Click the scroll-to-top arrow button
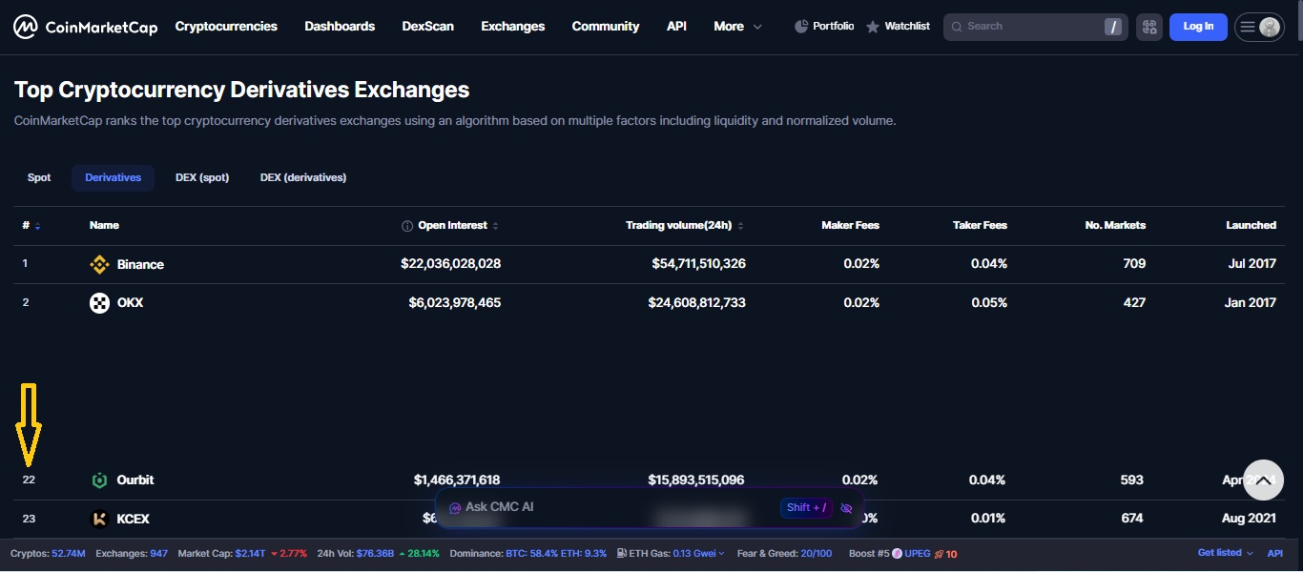The width and height of the screenshot is (1303, 572). point(1263,481)
